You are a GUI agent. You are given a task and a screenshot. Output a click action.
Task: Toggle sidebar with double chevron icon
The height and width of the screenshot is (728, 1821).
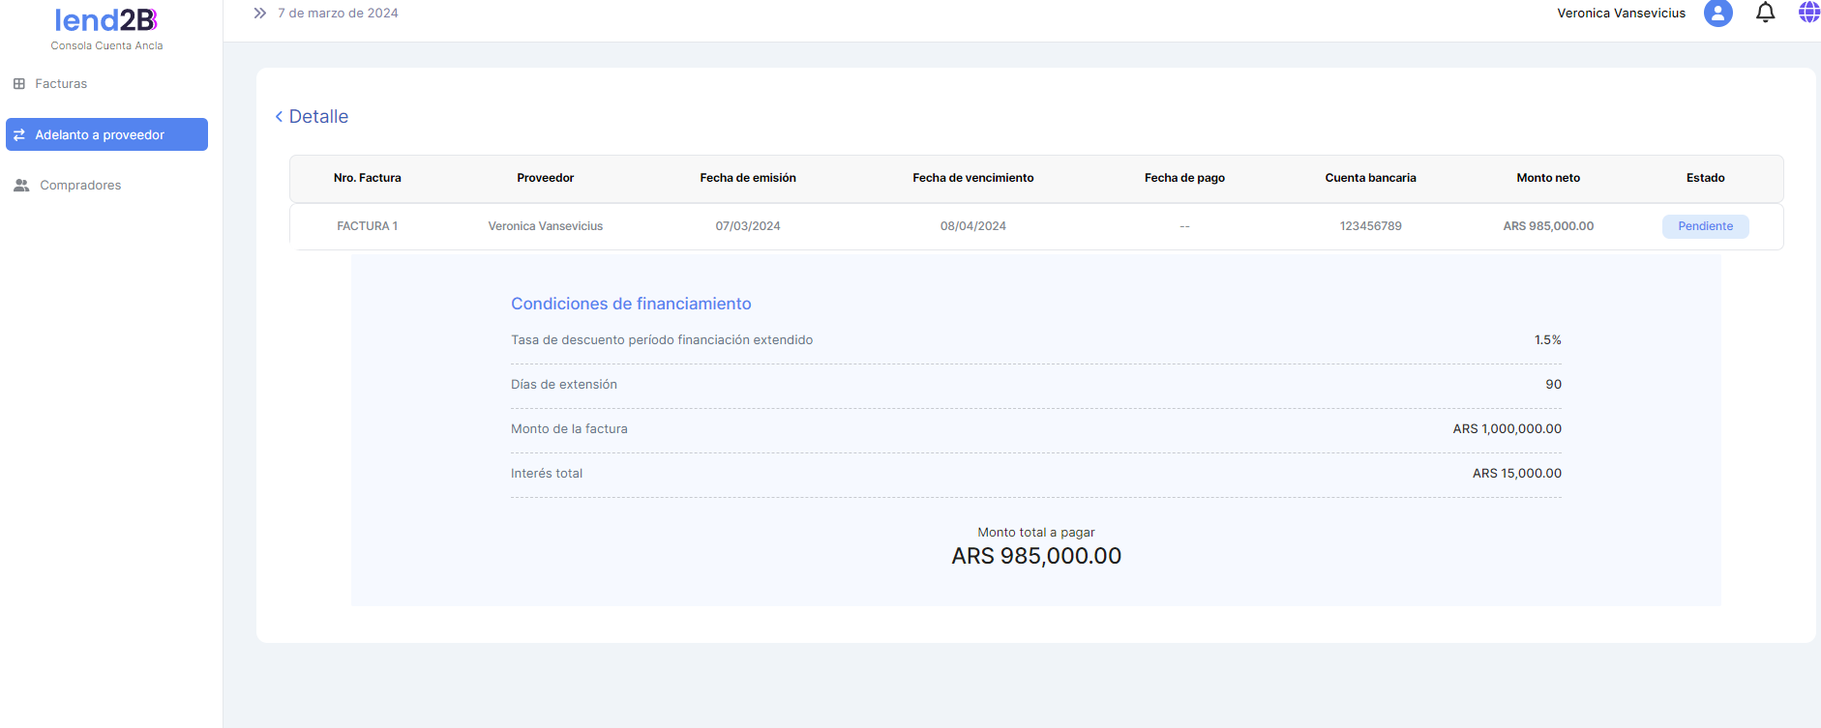259,14
